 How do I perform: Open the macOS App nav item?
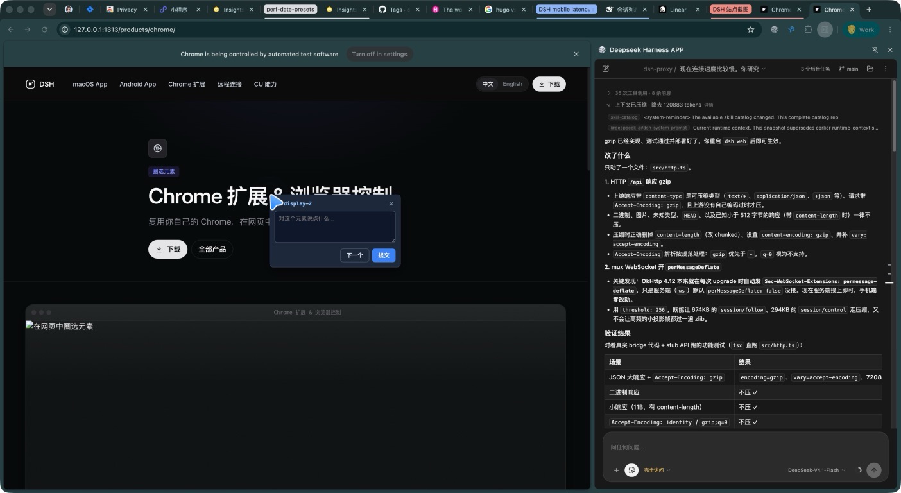(90, 84)
